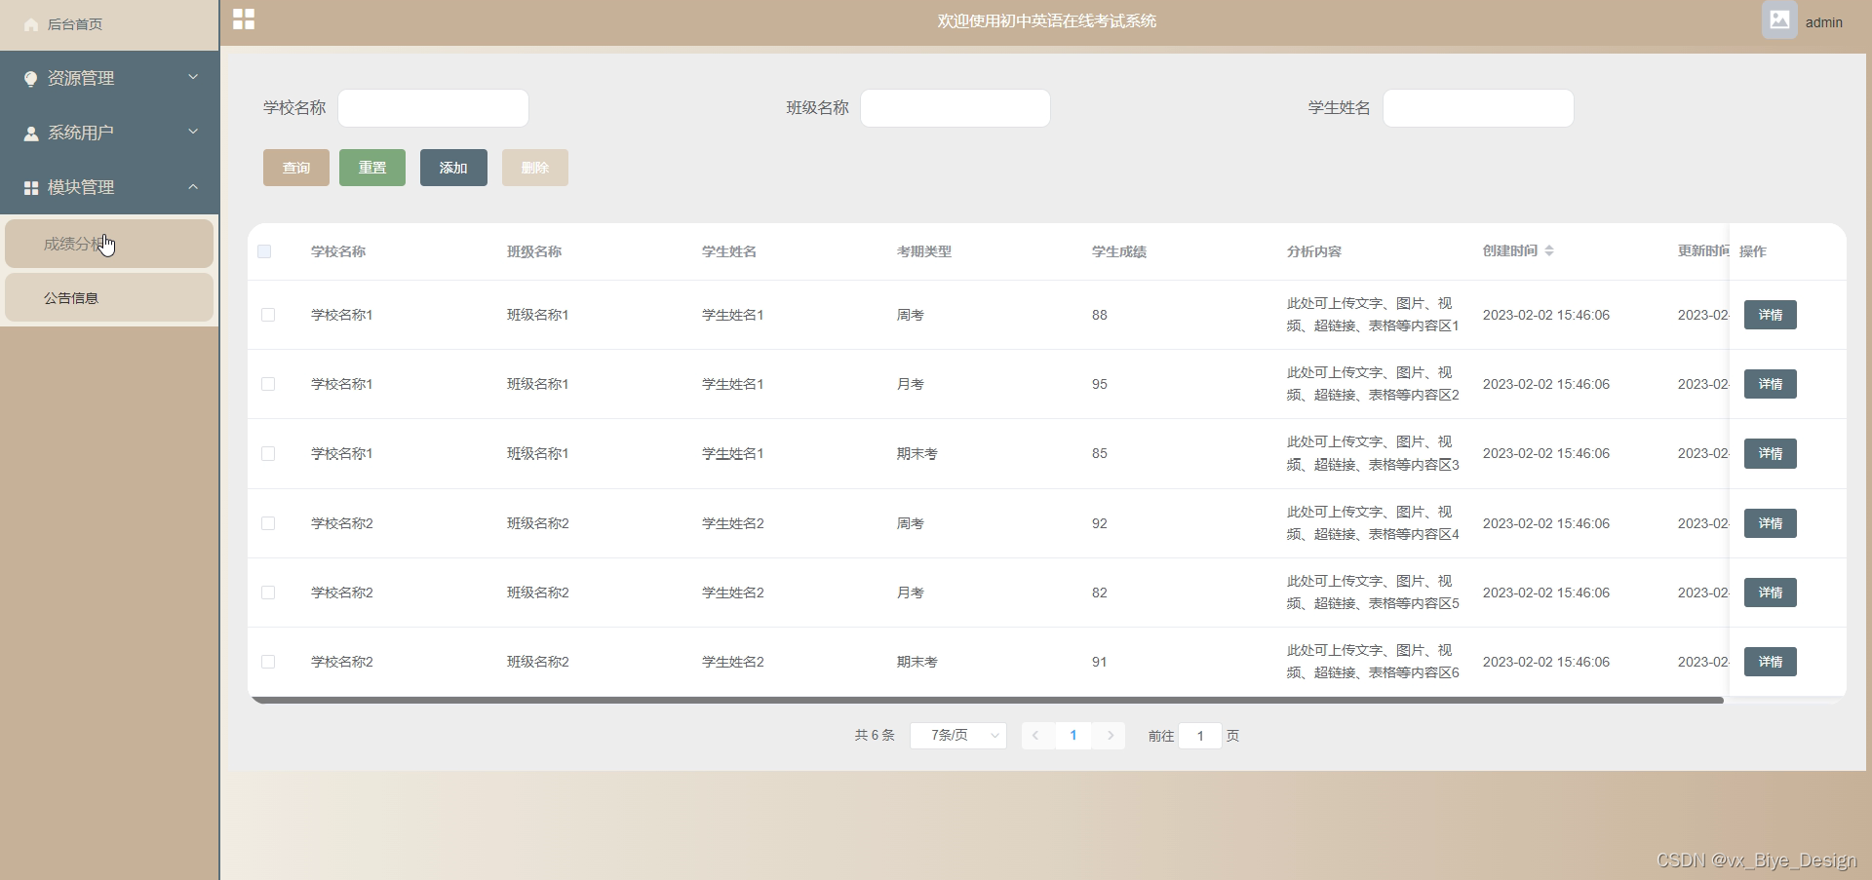Open the 资源管理 sidebar menu
Viewport: 1872px width, 880px height.
(109, 78)
